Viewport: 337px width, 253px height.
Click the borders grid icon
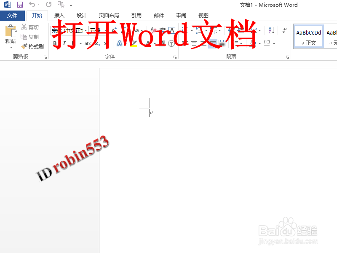(x=267, y=43)
